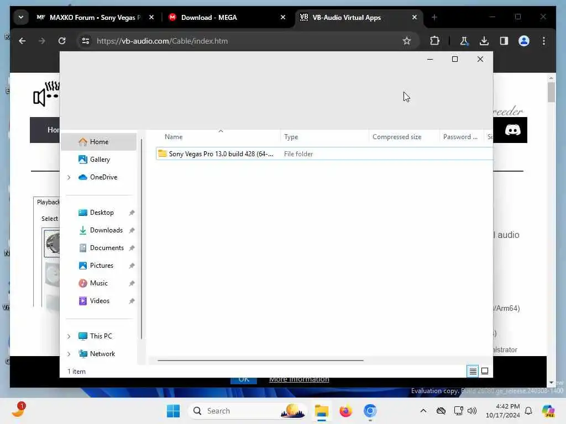Open the Downloads quick access folder
The image size is (566, 424).
(x=106, y=230)
